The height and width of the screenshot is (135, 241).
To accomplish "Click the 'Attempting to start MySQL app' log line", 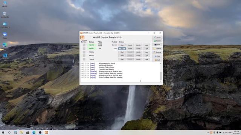I will tap(110, 75).
